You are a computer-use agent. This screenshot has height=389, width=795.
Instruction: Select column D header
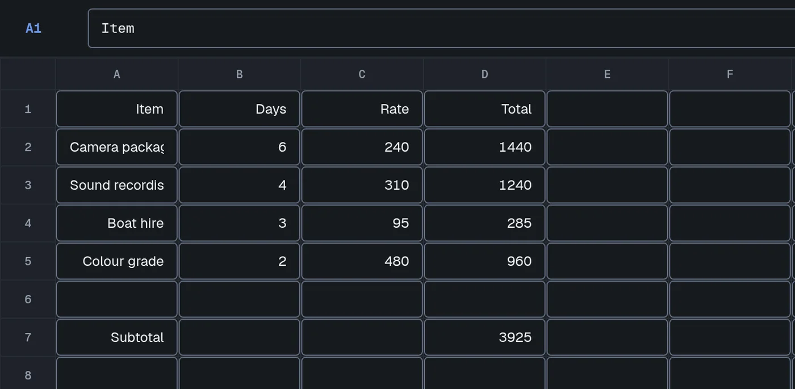(x=485, y=74)
